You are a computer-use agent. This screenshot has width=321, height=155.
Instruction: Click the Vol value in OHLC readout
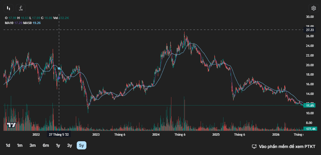(64, 18)
